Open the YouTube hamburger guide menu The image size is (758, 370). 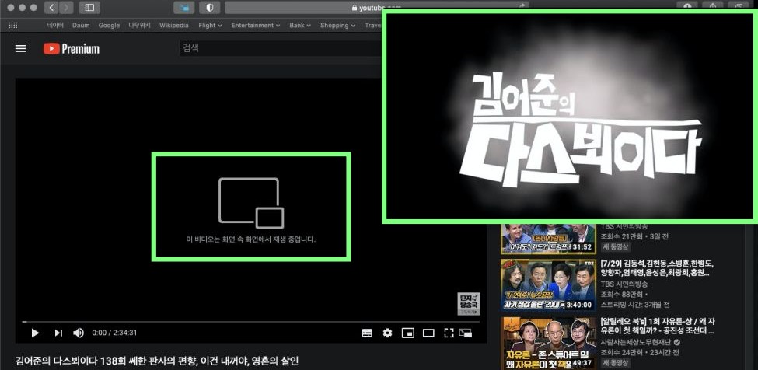pos(21,48)
